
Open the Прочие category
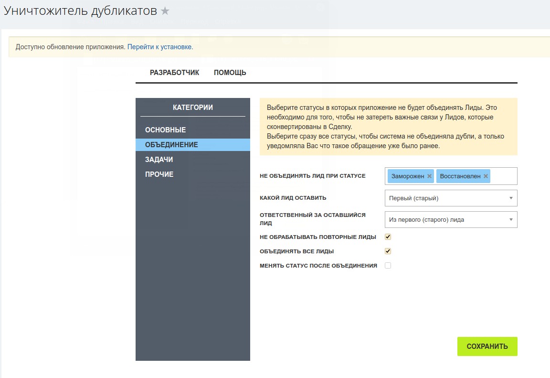(159, 174)
